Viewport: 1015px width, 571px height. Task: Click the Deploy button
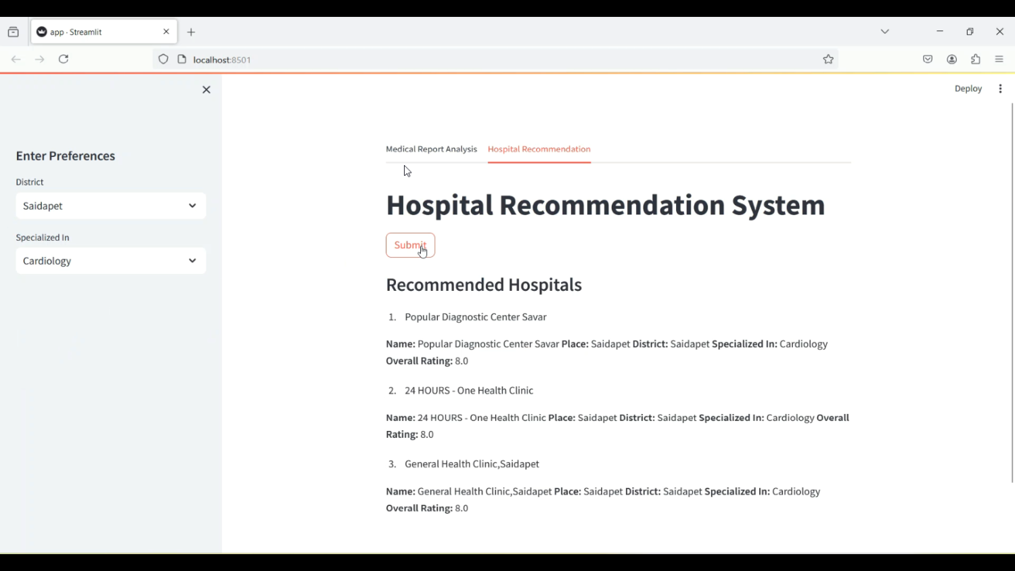tap(968, 89)
